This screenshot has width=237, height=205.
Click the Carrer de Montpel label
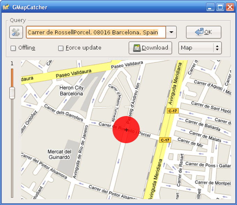(213, 183)
